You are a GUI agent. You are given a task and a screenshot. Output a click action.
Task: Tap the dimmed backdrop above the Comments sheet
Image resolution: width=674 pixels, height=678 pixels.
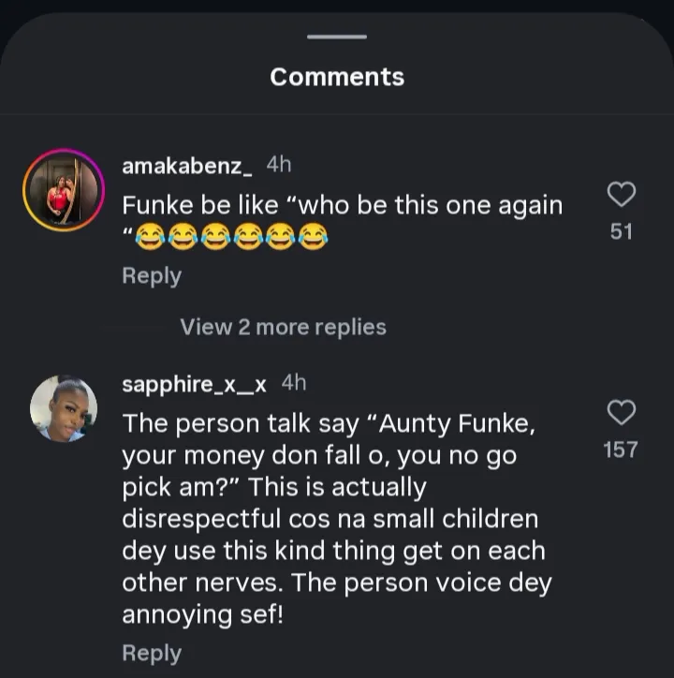click(337, 7)
